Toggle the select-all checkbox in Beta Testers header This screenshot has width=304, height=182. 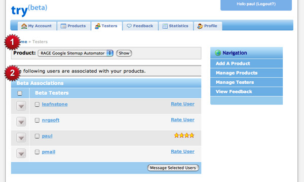[x=20, y=93]
